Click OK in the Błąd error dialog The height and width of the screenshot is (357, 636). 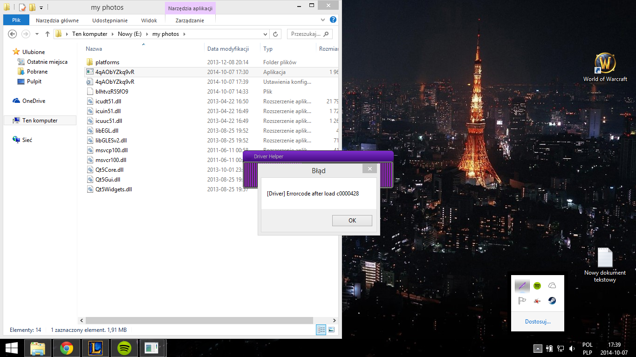pos(352,221)
